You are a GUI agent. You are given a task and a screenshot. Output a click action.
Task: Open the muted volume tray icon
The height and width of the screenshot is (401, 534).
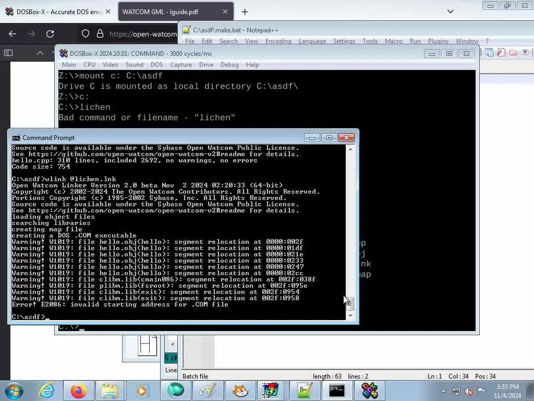[469, 392]
